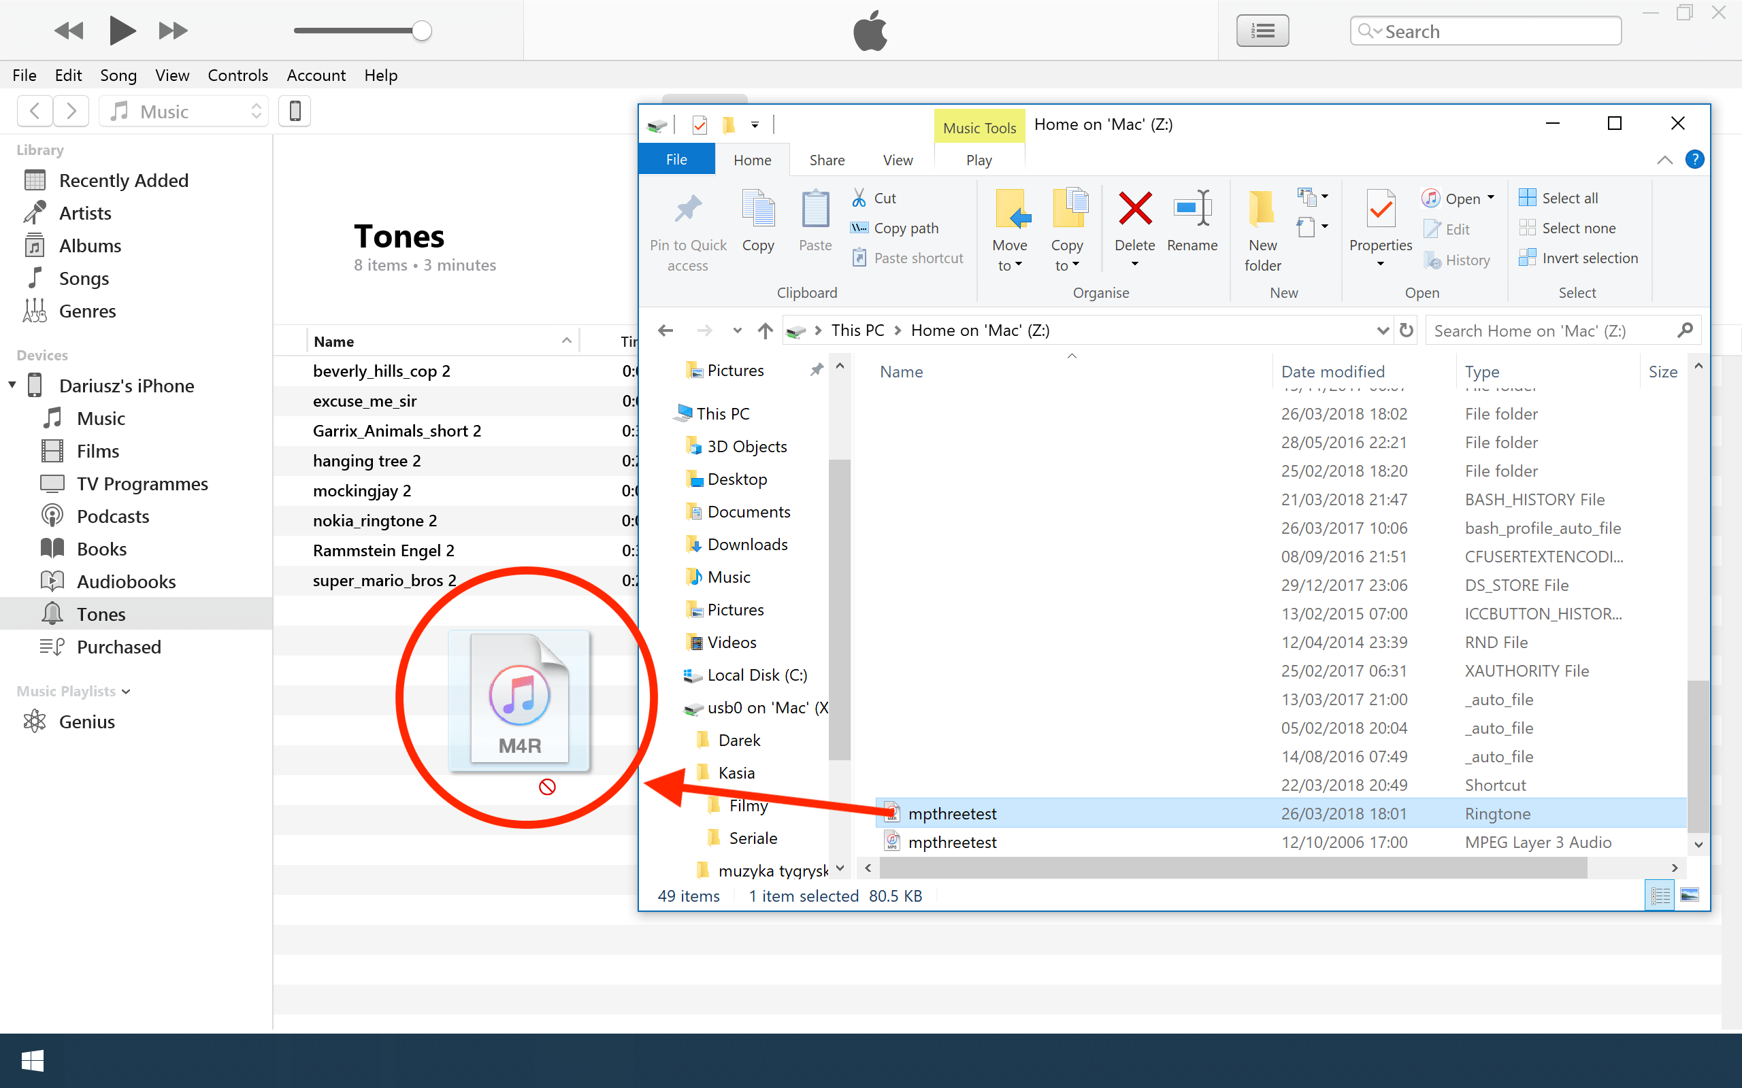This screenshot has height=1088, width=1742.
Task: Select Purchased playlist under iPhone
Action: click(119, 647)
